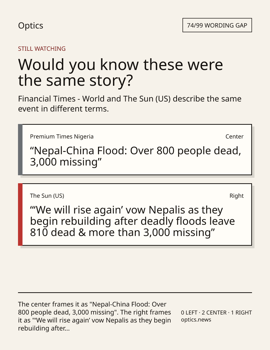Click the 0 LEFT · 2 CENTER · 1 RIGHT count

click(x=216, y=312)
